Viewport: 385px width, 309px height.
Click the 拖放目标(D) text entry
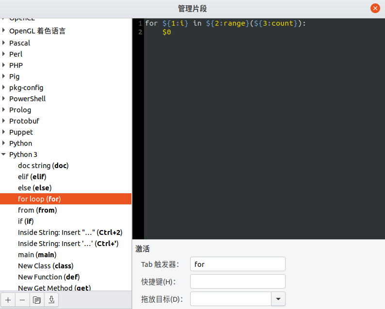point(231,299)
